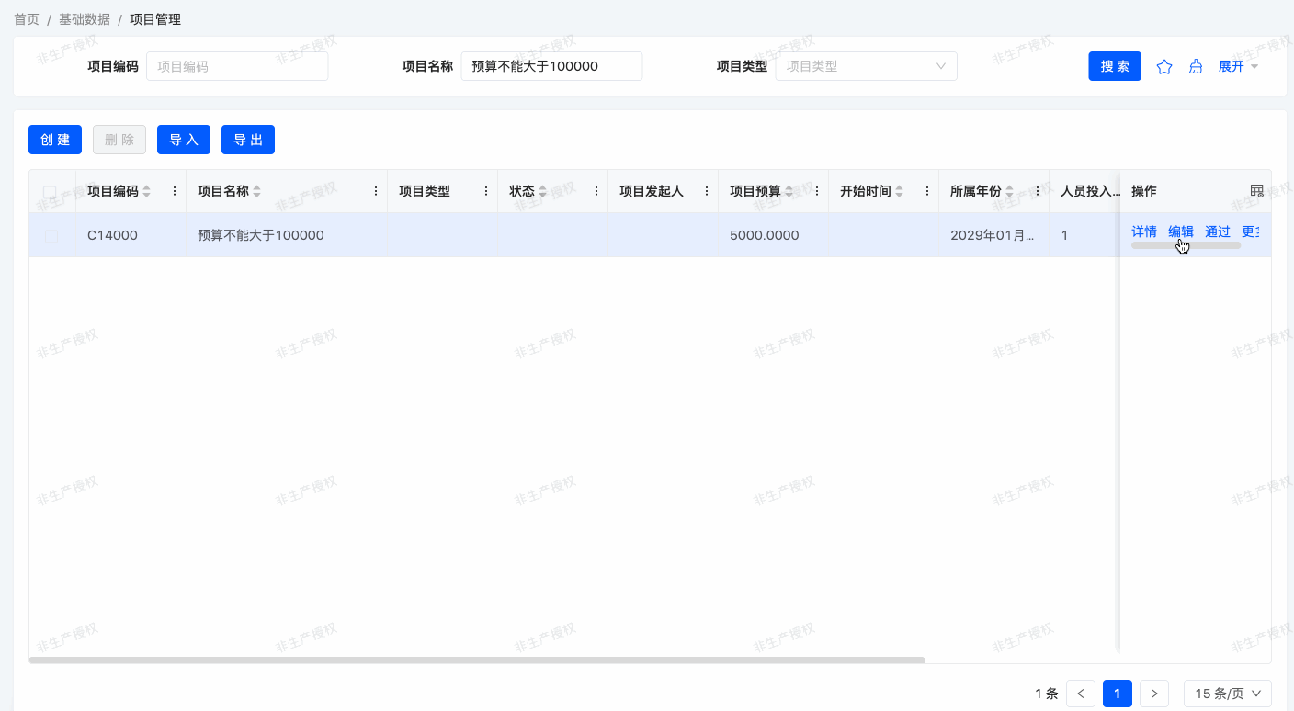Toggle the select-all checkbox in table header
The width and height of the screenshot is (1294, 711).
50,192
